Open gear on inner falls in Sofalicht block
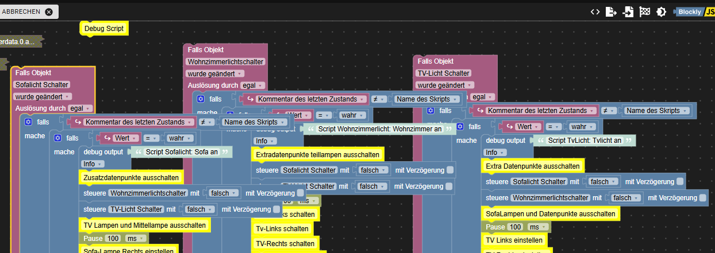The height and width of the screenshot is (253, 715). click(57, 138)
